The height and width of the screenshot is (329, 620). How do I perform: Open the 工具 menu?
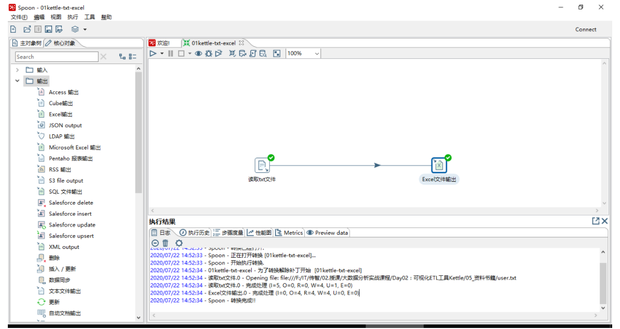click(x=90, y=17)
